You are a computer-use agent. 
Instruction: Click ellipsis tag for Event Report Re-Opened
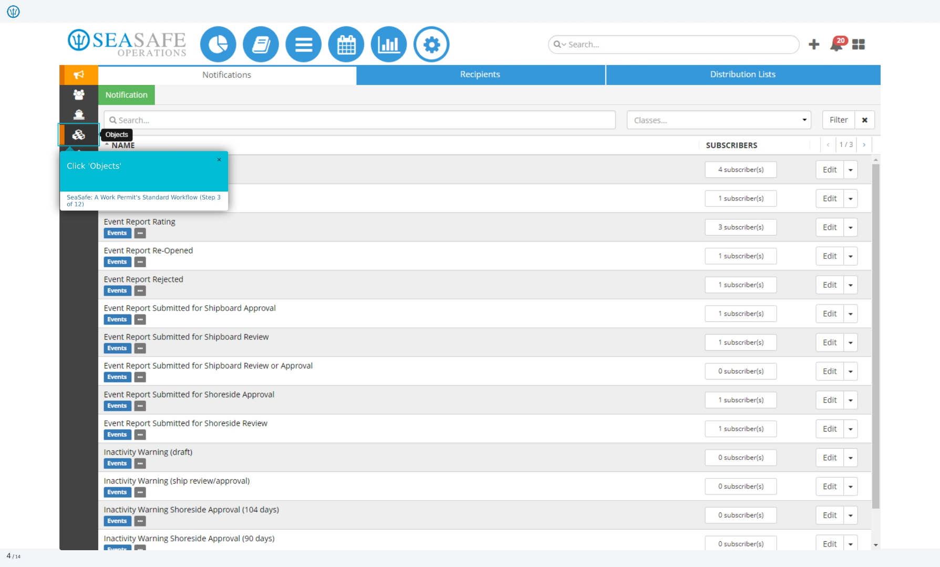[140, 262]
